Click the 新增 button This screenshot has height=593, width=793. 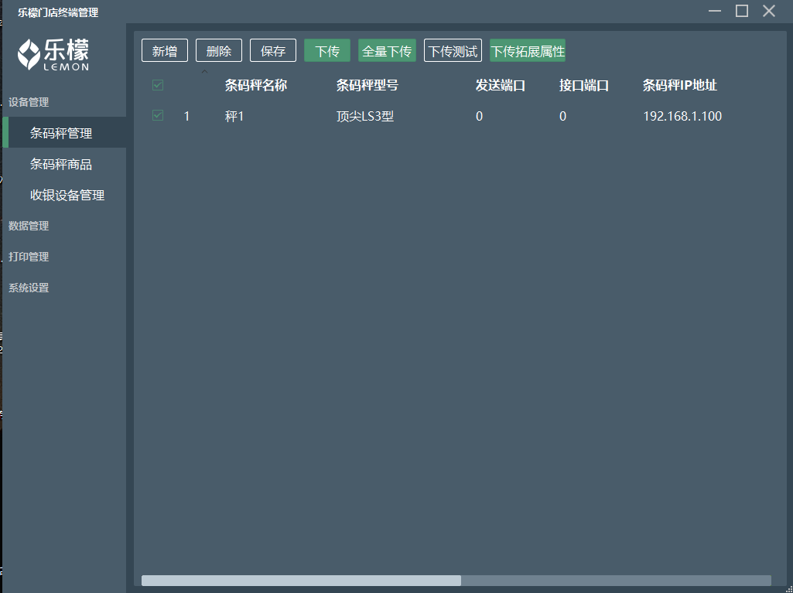pos(165,50)
